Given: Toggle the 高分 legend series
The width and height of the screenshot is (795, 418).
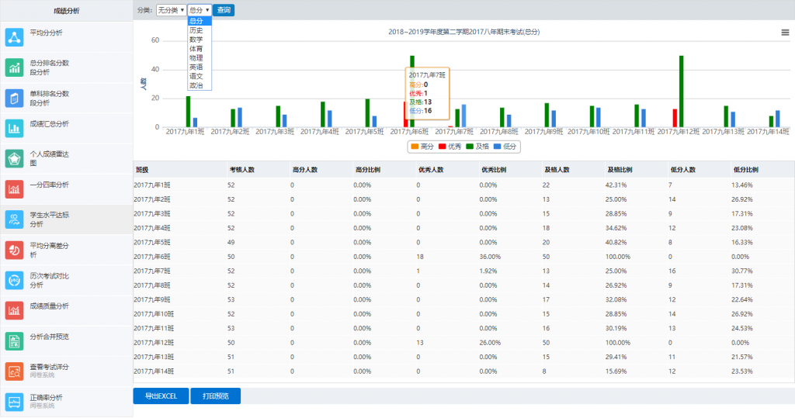Looking at the screenshot, I should pos(422,146).
